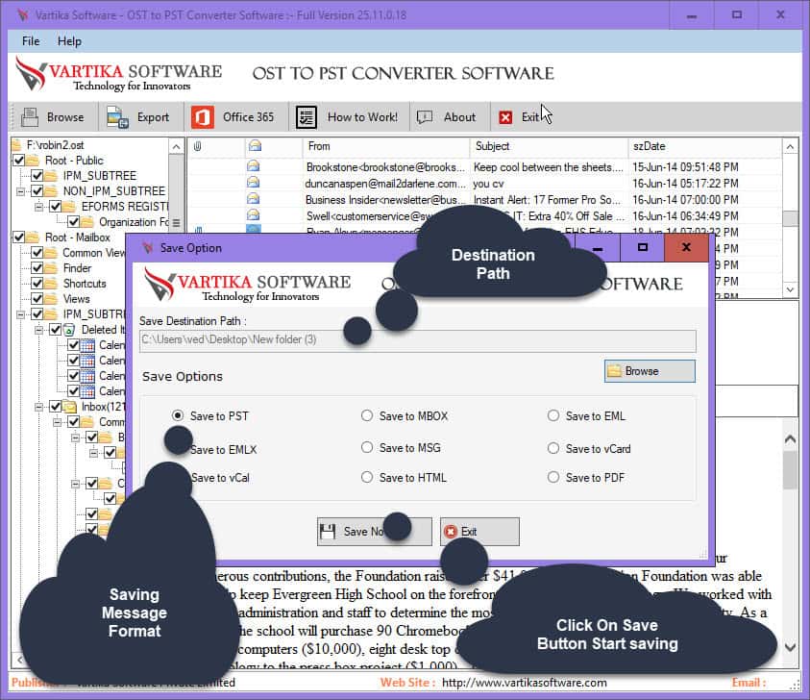
Task: Sort emails by From column
Action: coord(319,146)
